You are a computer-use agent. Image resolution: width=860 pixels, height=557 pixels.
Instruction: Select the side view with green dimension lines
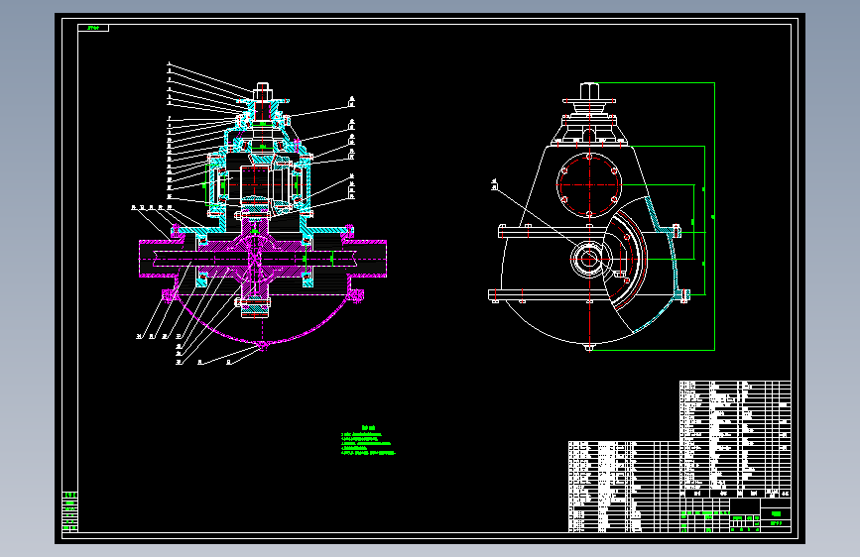click(601, 216)
